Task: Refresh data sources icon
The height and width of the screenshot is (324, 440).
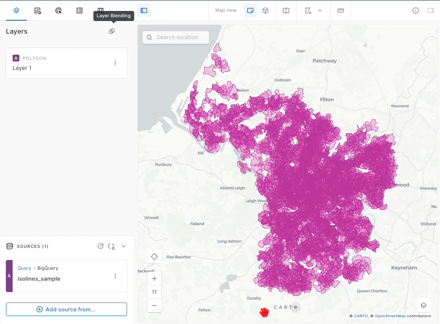Action: (x=101, y=246)
